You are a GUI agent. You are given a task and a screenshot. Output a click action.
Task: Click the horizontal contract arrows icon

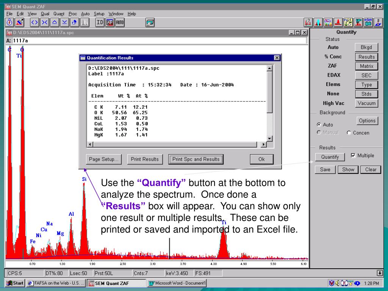[x=45, y=22]
